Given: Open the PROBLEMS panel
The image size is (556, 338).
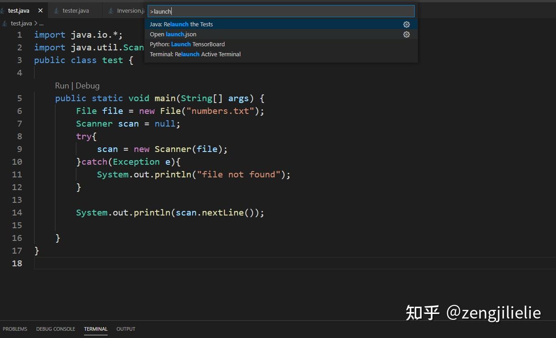Looking at the screenshot, I should pyautogui.click(x=15, y=328).
